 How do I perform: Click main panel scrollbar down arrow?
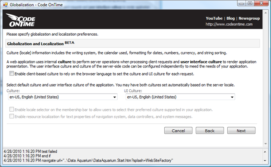tap(266, 144)
